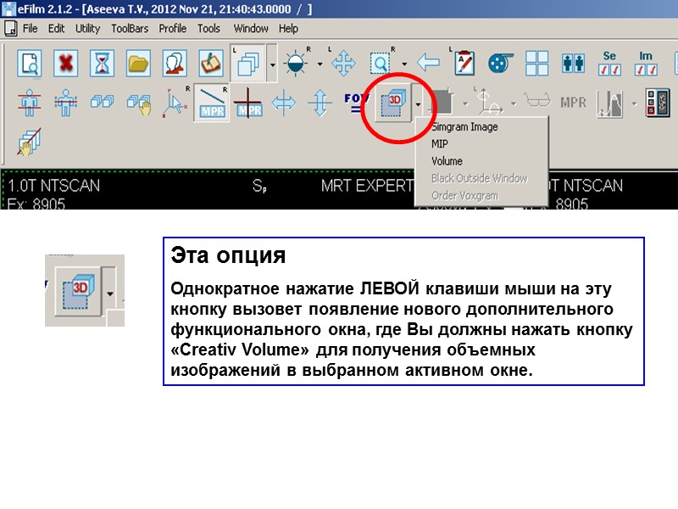Open the Search study viewer icon
The image size is (678, 509).
pyautogui.click(x=30, y=64)
